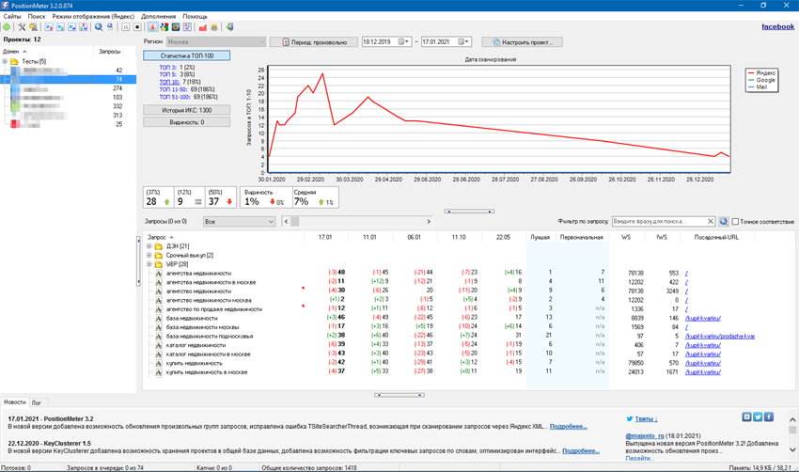
Task: Click the splitter handle below the chart
Action: click(x=469, y=211)
